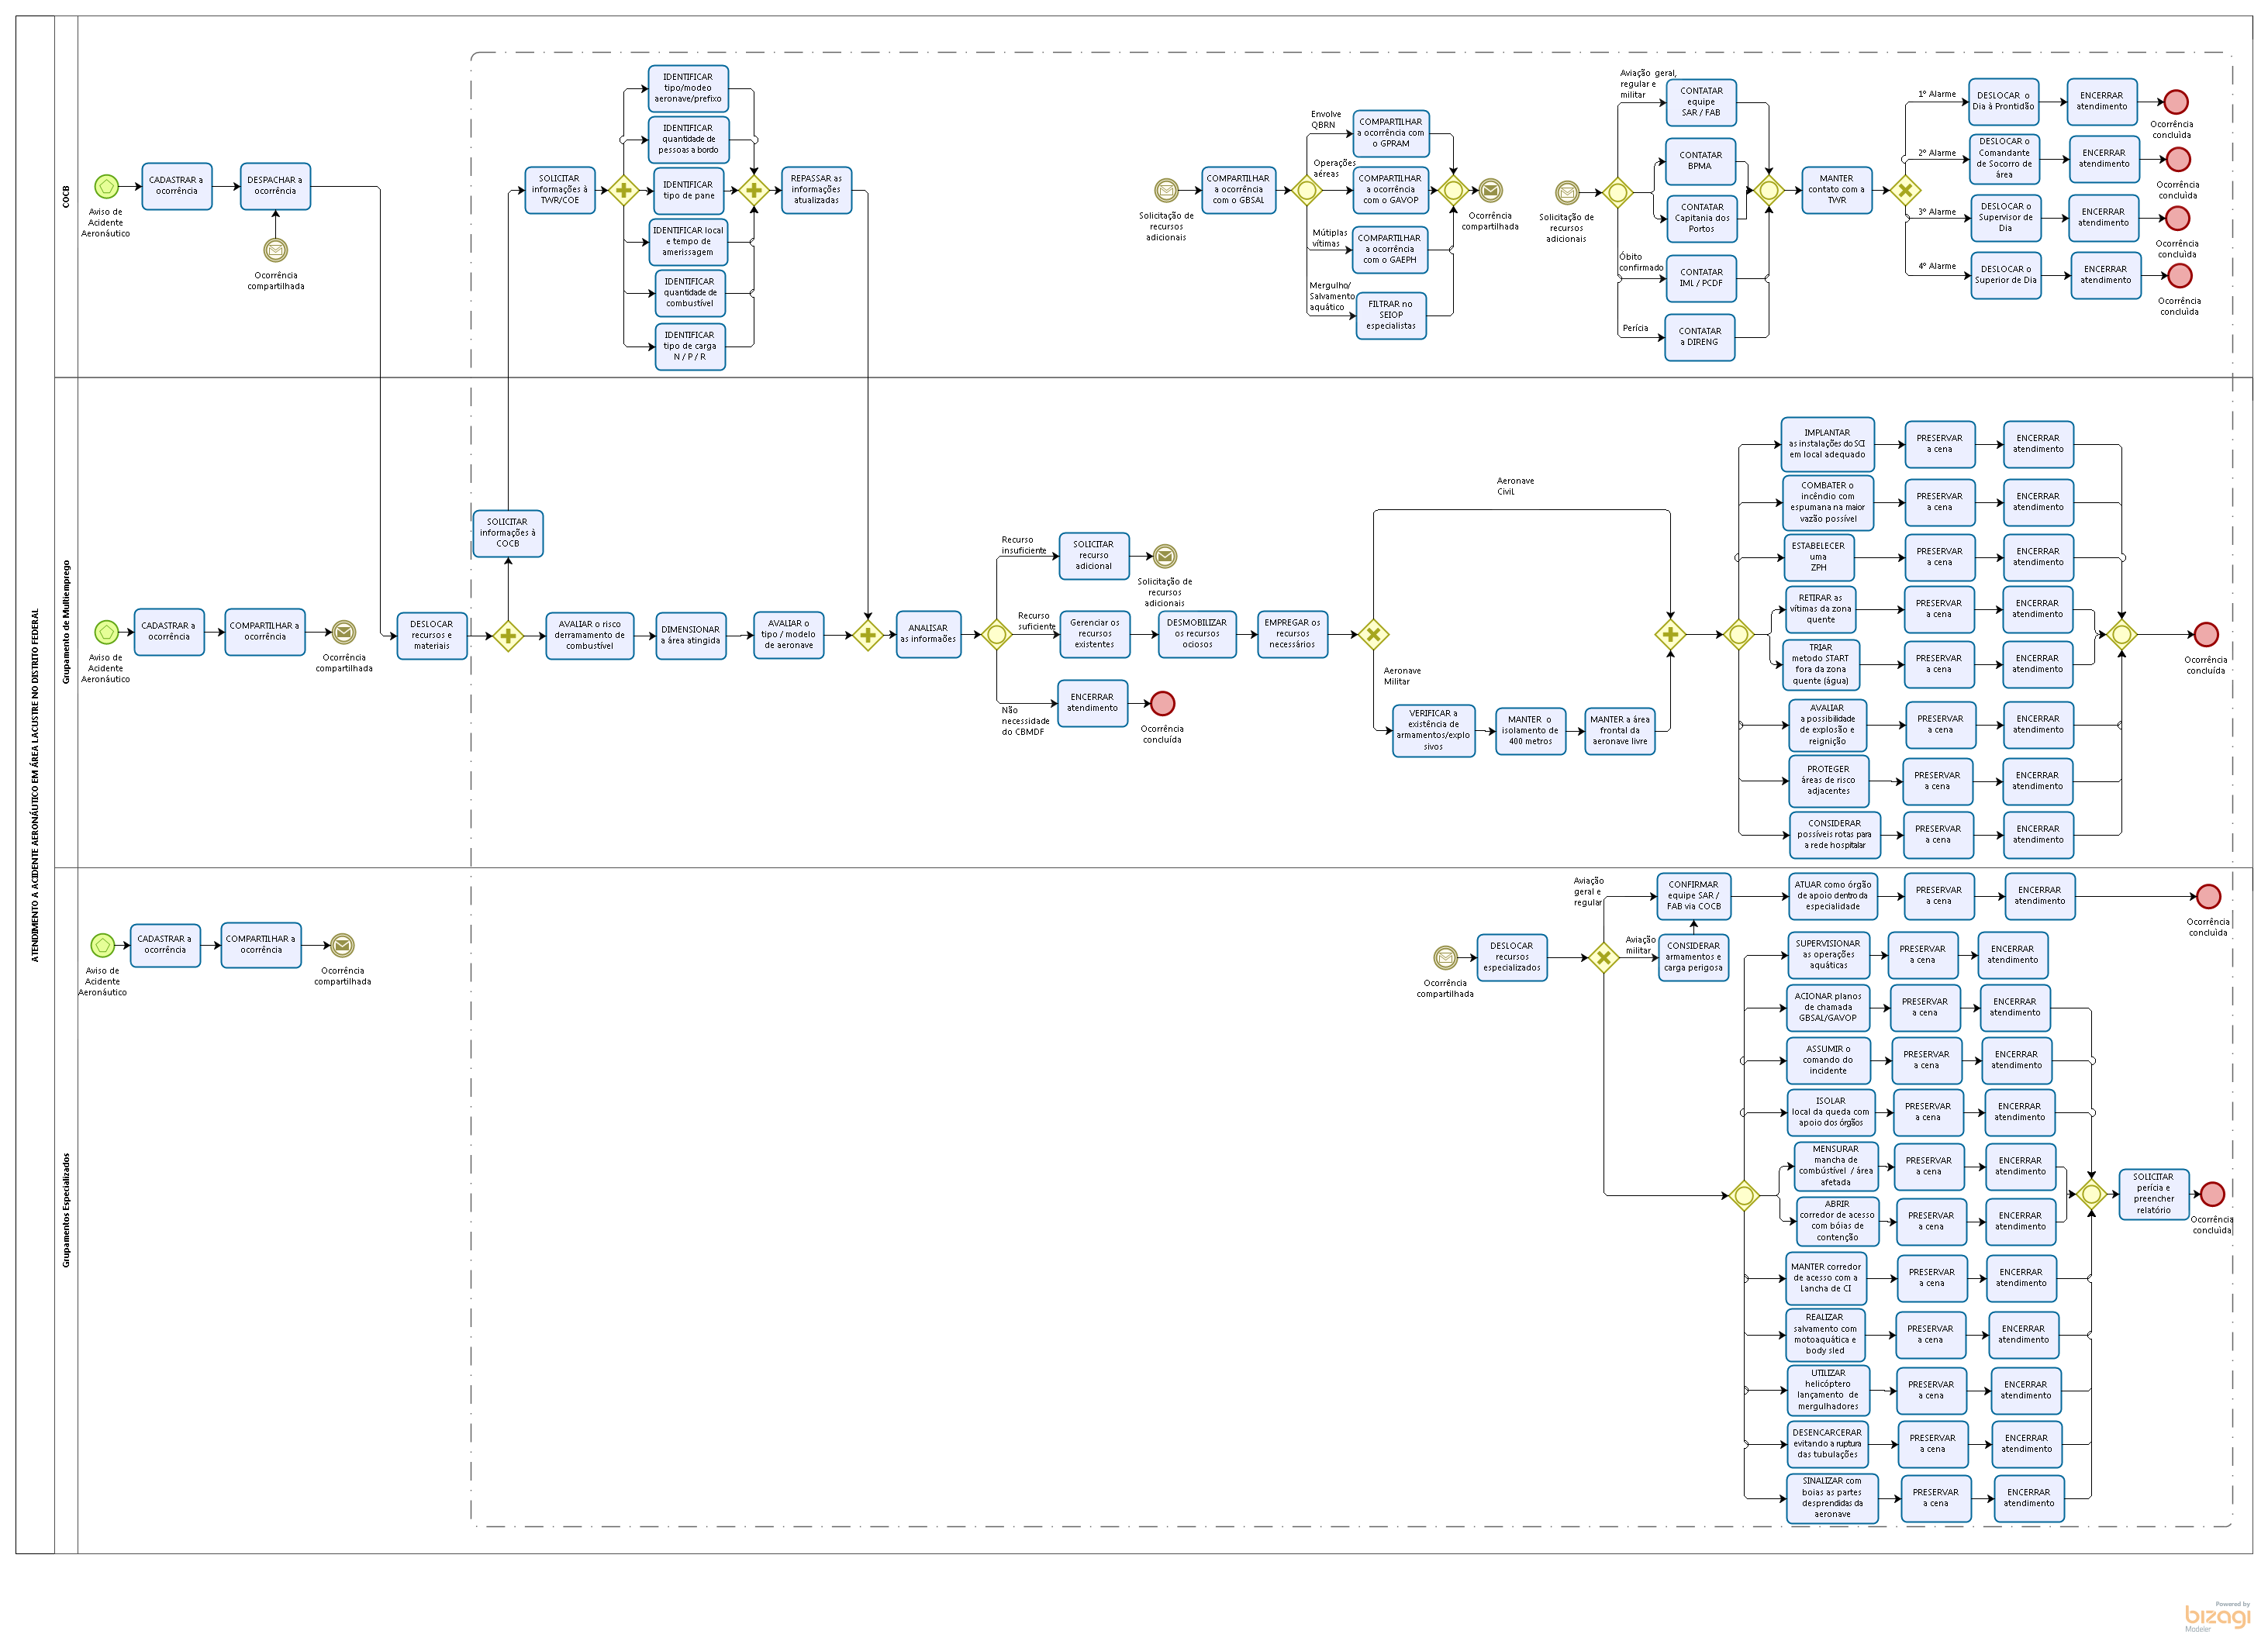Select IDENTIFICAR quantidade de pessoas a bordo task
The height and width of the screenshot is (1641, 2268).
(688, 140)
